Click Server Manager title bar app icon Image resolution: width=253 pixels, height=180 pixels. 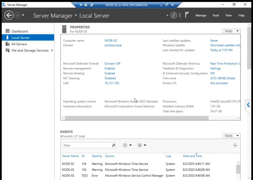pyautogui.click(x=4, y=5)
